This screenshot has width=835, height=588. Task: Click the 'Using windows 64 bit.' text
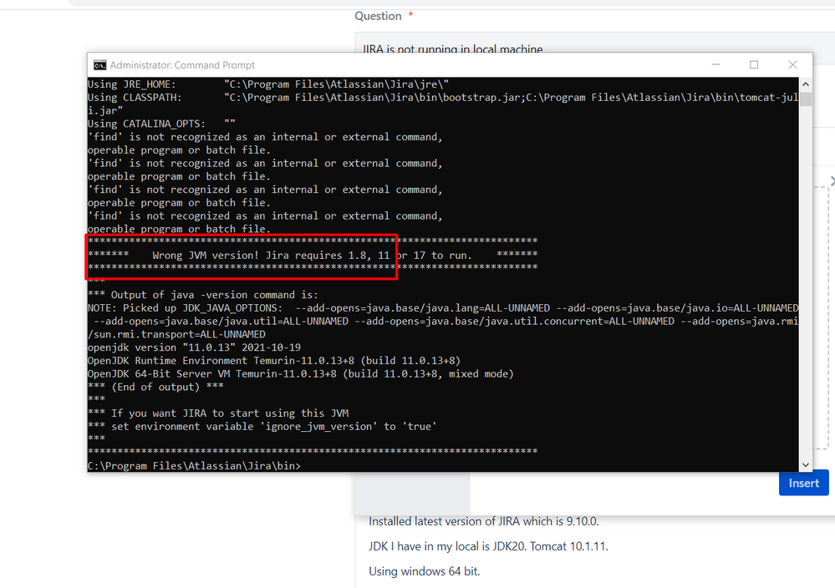[x=425, y=571]
